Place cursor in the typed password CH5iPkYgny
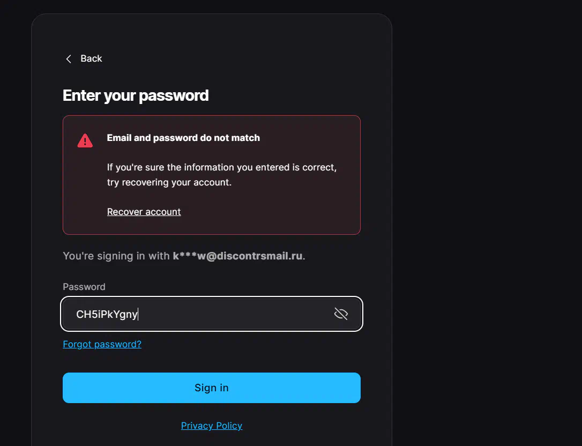This screenshot has height=446, width=582. (x=107, y=314)
